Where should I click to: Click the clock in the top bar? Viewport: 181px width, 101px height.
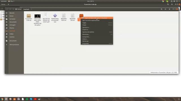click(90, 1)
